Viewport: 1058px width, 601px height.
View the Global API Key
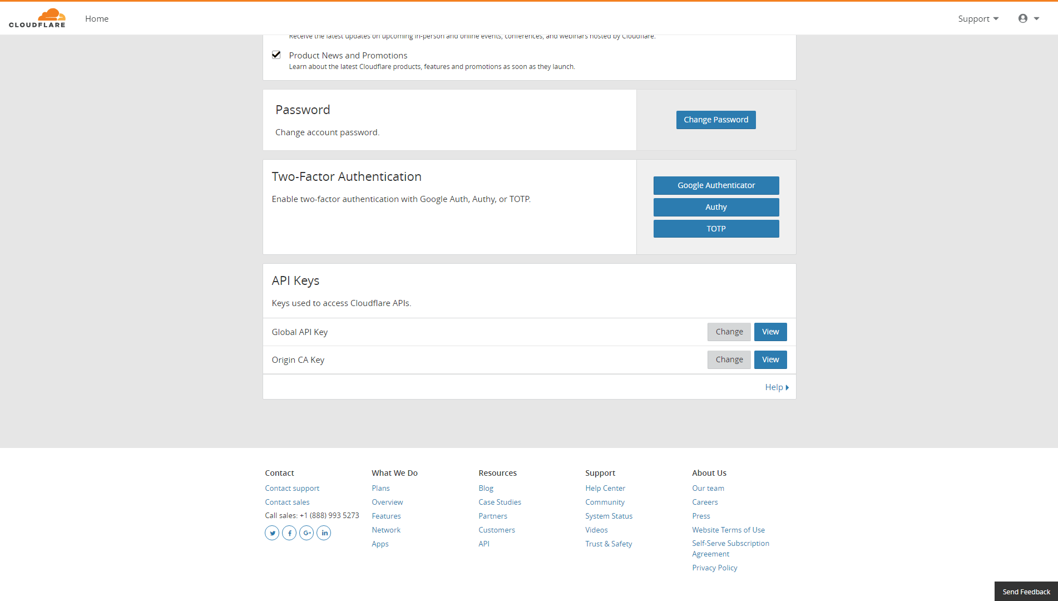[x=770, y=332]
